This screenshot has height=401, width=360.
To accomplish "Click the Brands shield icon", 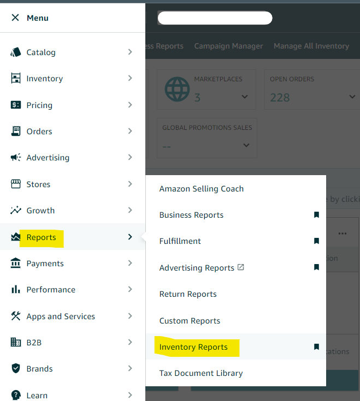I will pos(16,368).
